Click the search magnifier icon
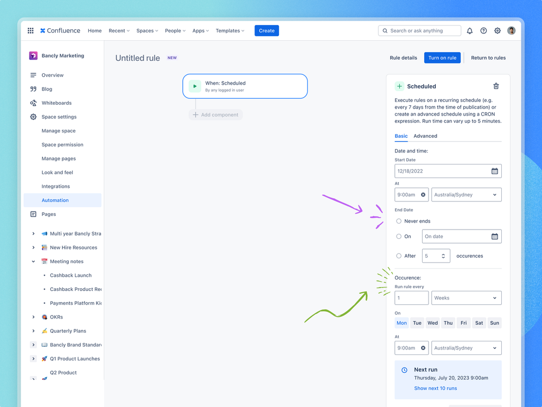The width and height of the screenshot is (542, 407). click(385, 31)
